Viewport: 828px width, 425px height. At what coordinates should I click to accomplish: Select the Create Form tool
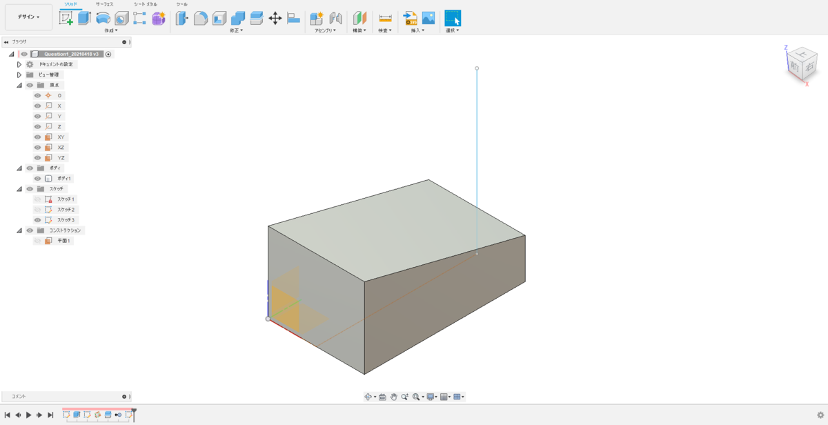pos(159,19)
